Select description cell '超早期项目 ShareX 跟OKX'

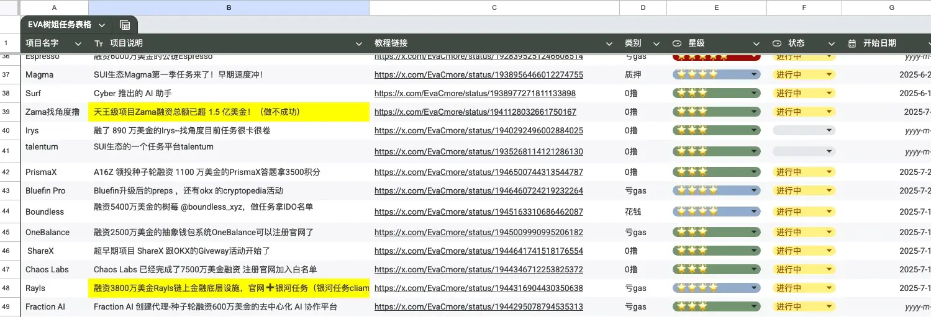click(x=229, y=251)
